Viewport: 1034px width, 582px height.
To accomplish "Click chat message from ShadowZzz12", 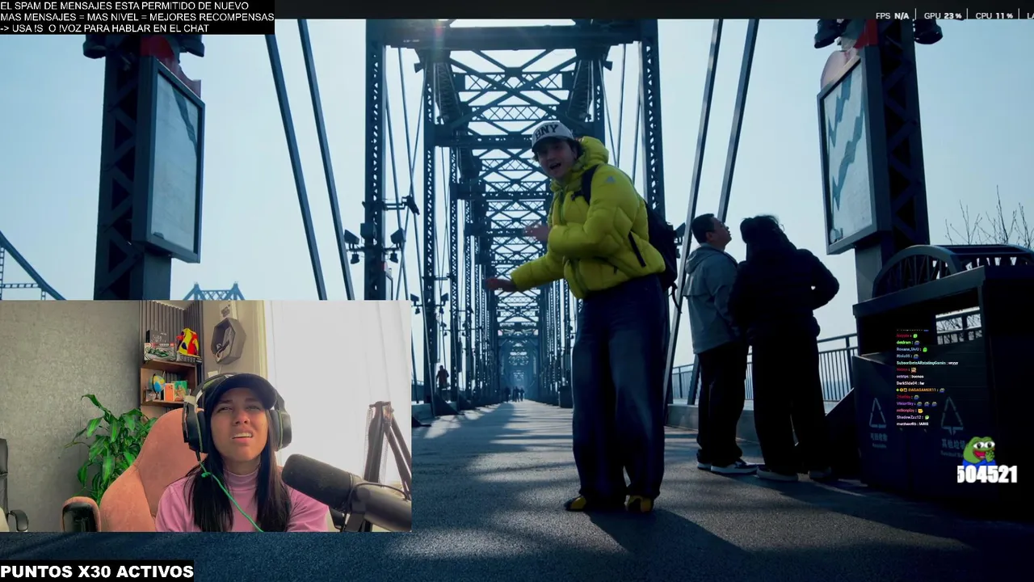I will coord(914,417).
